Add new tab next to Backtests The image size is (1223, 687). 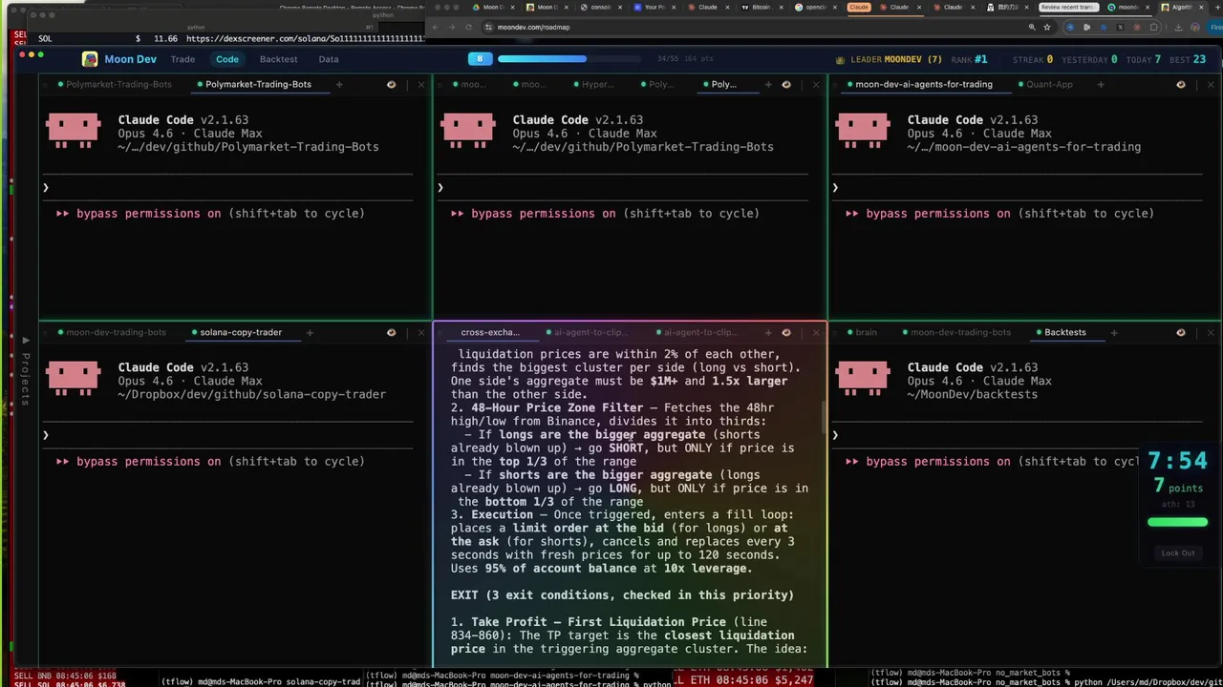coord(1113,332)
